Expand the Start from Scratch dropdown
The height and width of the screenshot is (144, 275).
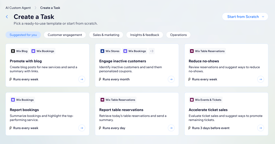(x=245, y=17)
